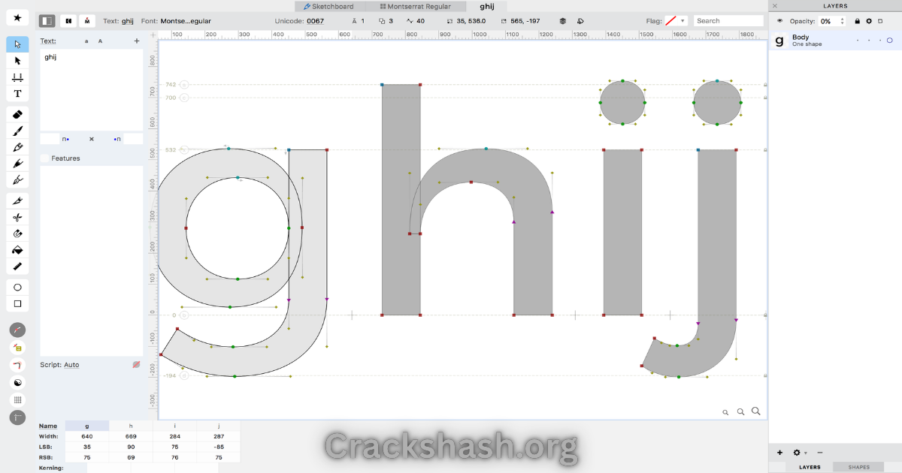Toggle the kerning mode K button
Image resolution: width=902 pixels, height=473 pixels.
point(68,21)
